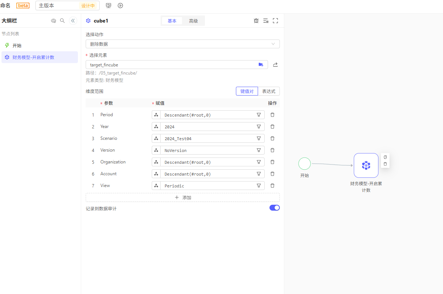Click folder icon in target_fincube field
Viewport: 443px width, 294px height.
pyautogui.click(x=261, y=65)
